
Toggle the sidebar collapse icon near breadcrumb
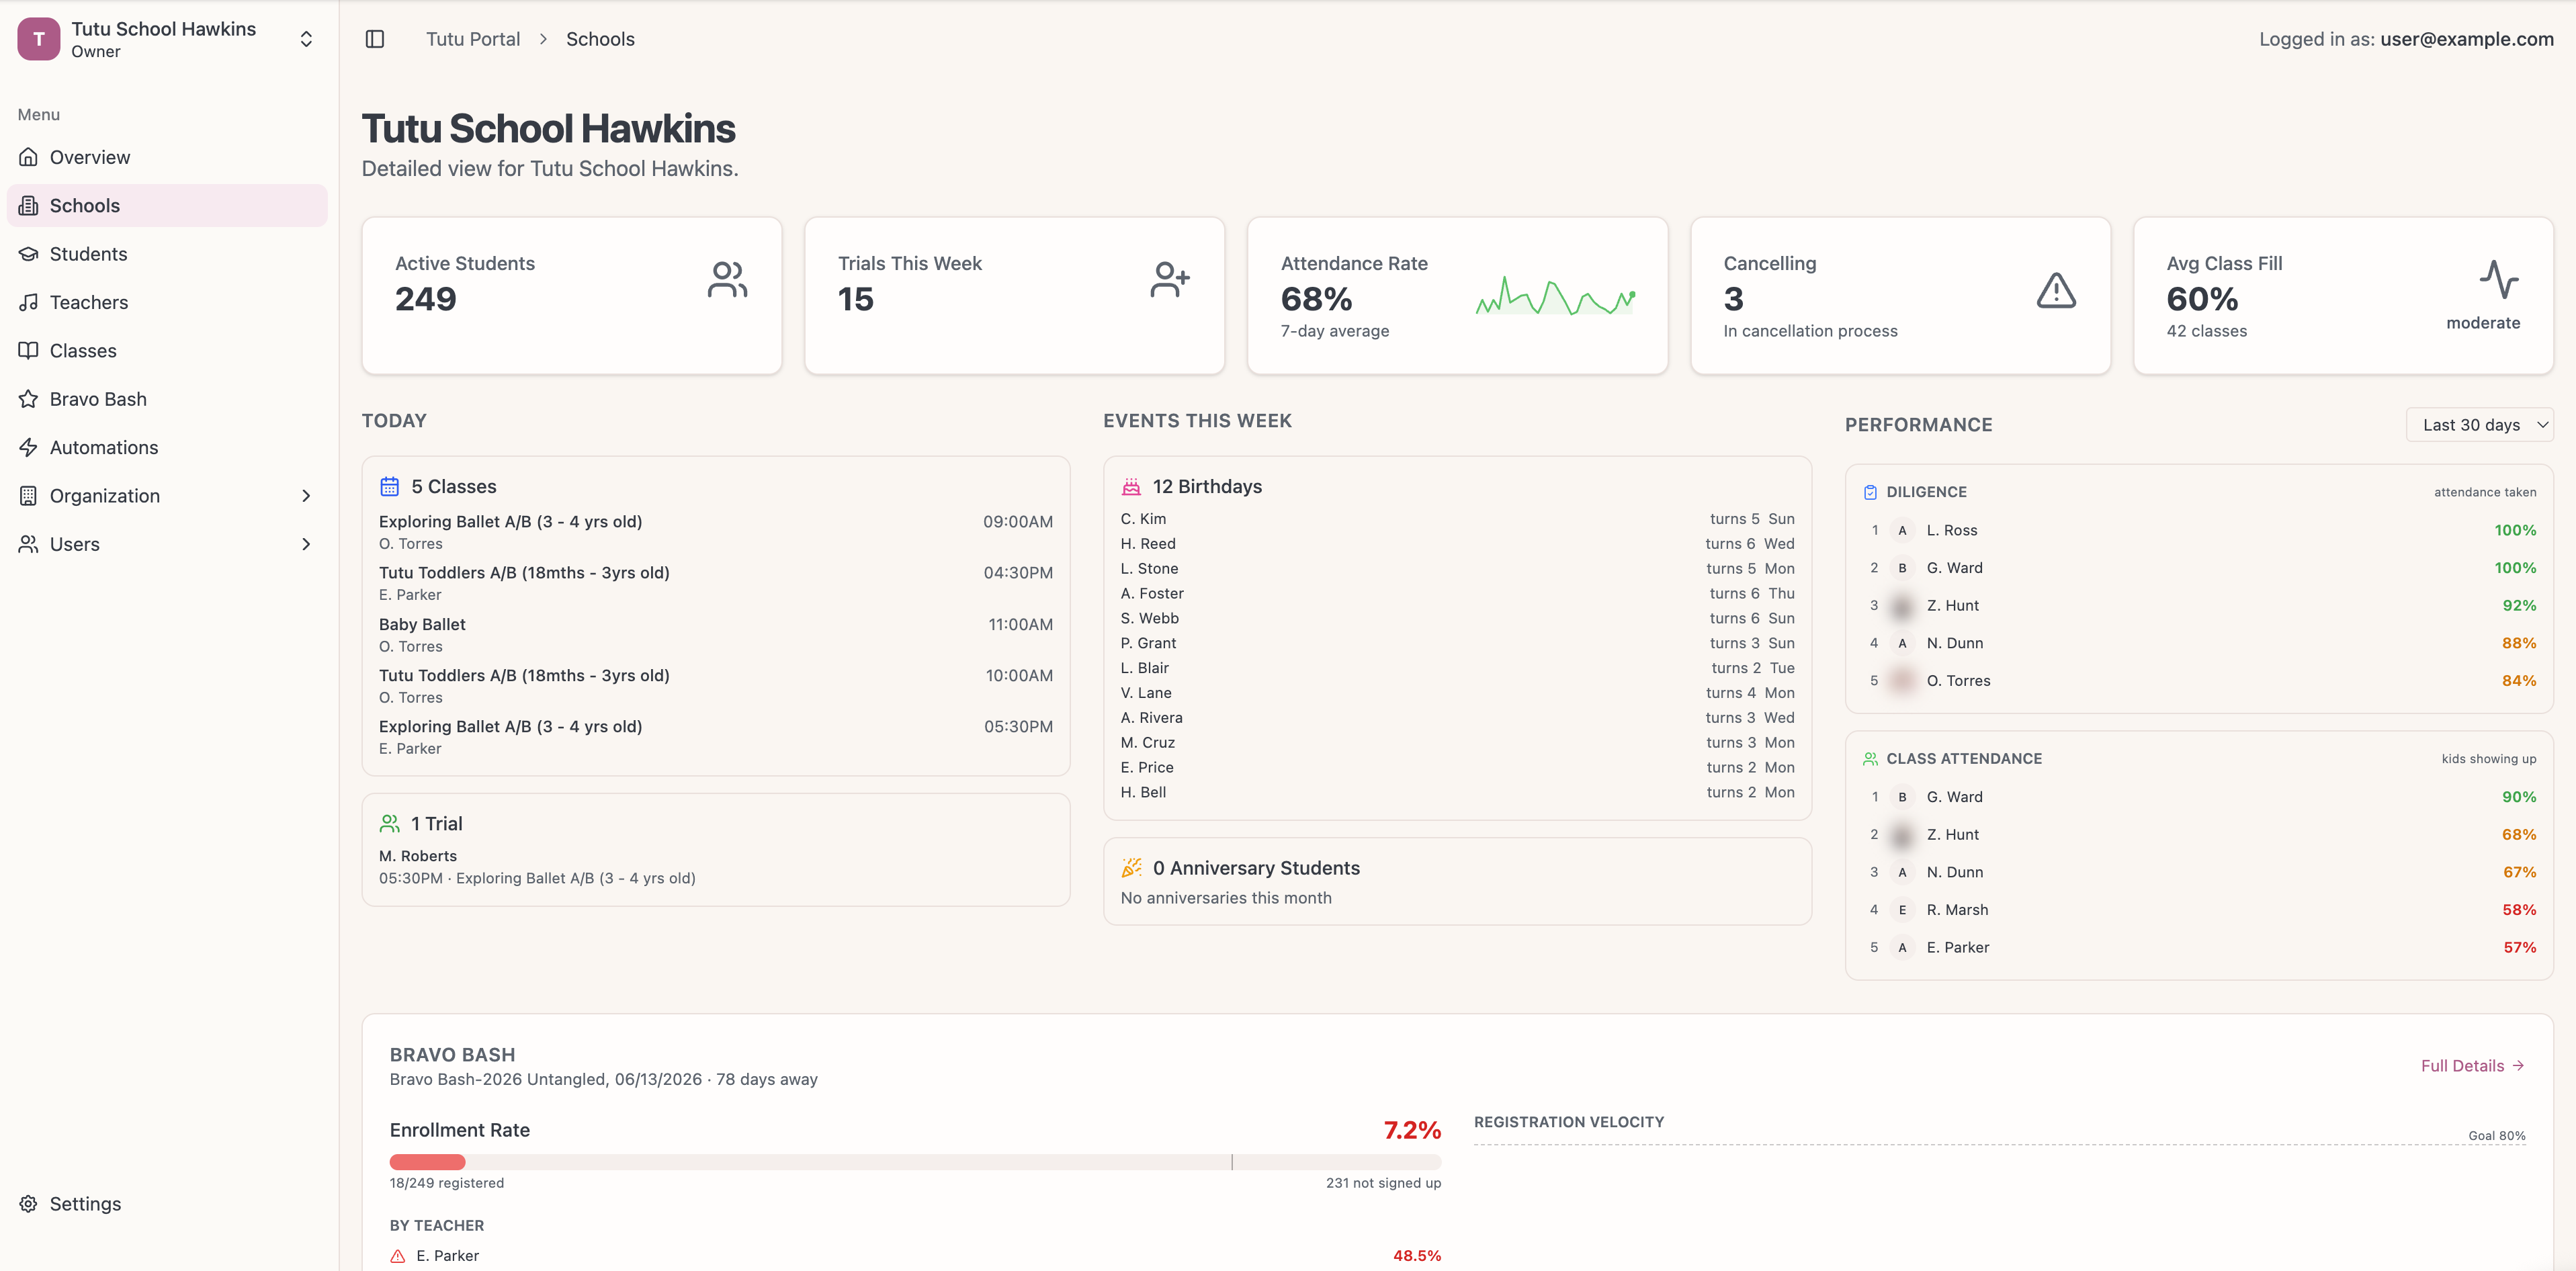point(375,38)
